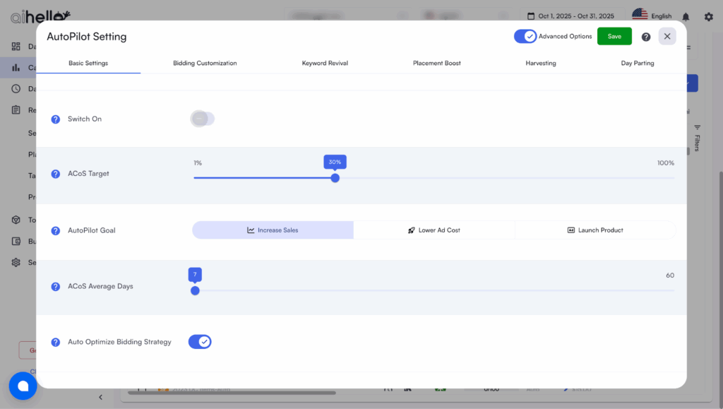Viewport: 723px width, 409px height.
Task: Click the help icon next to Switch On
Action: [x=56, y=119]
